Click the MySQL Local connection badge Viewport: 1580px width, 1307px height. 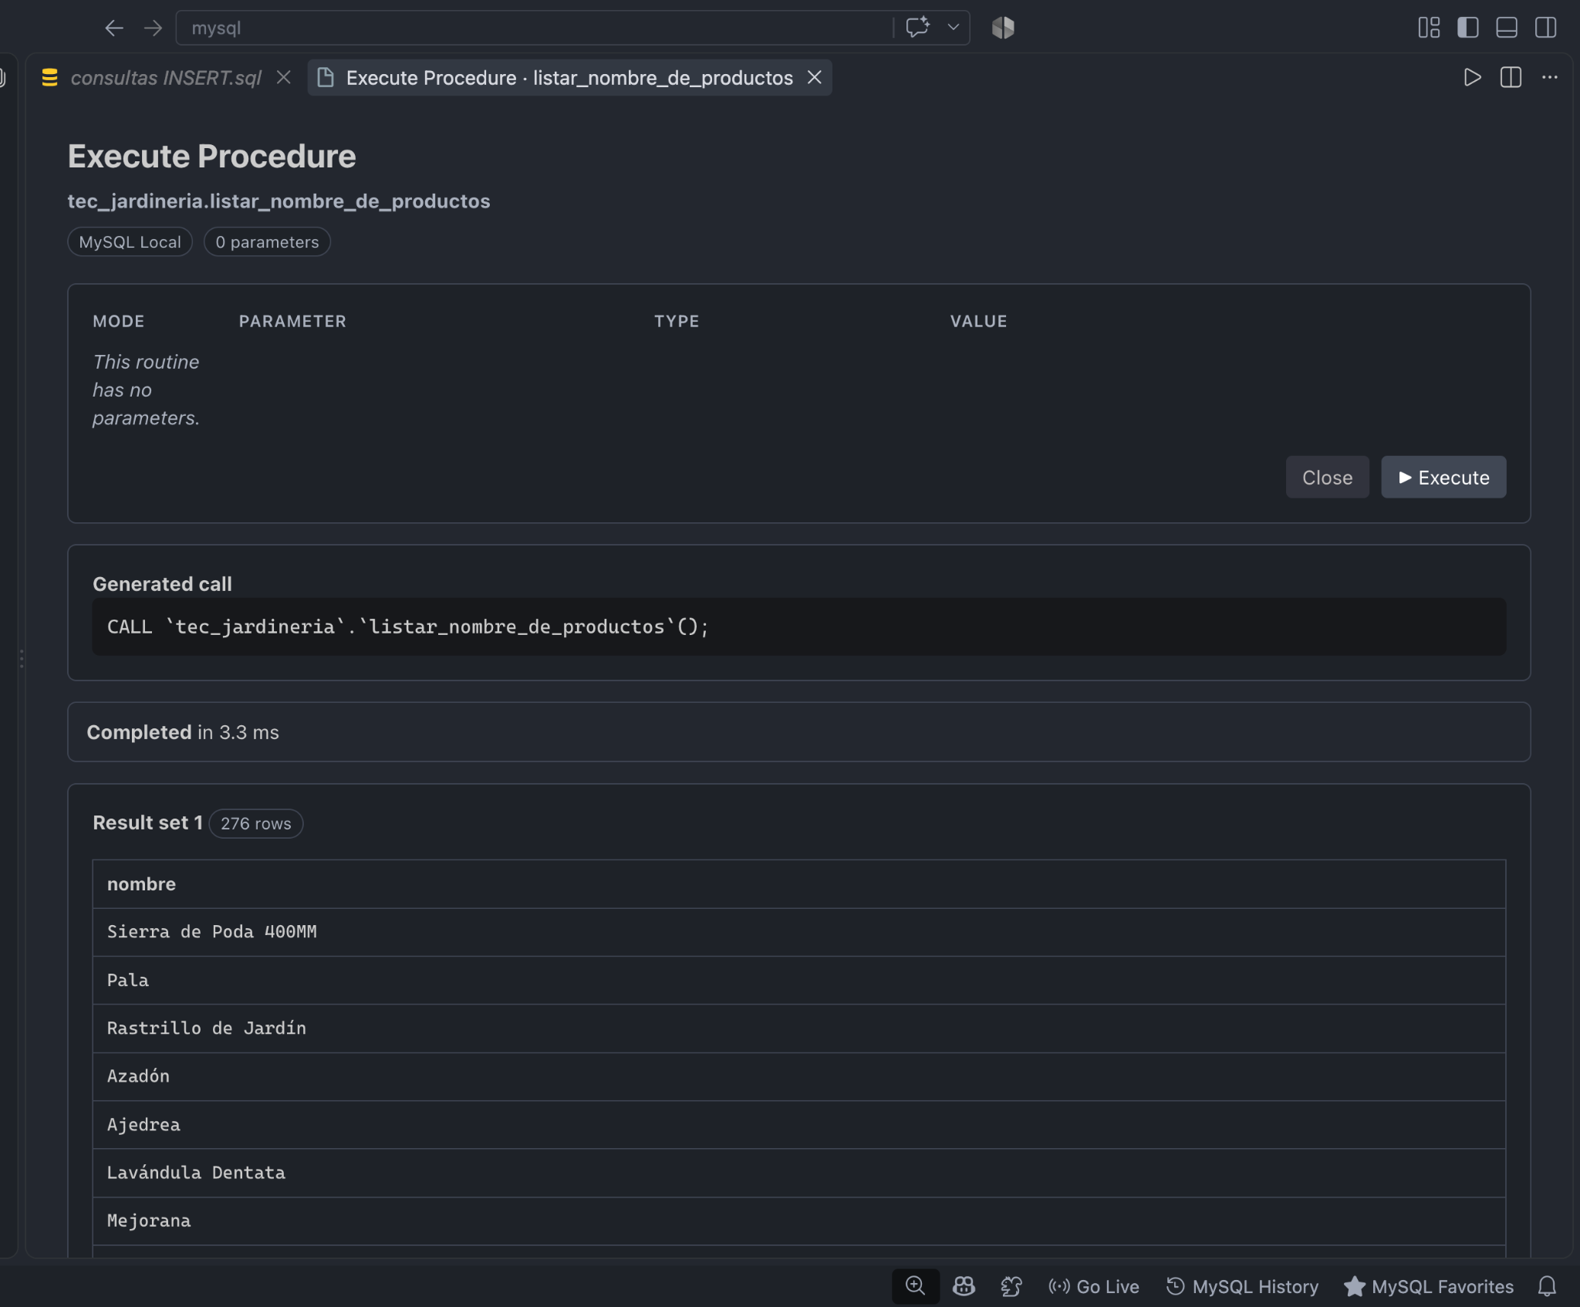tap(130, 242)
